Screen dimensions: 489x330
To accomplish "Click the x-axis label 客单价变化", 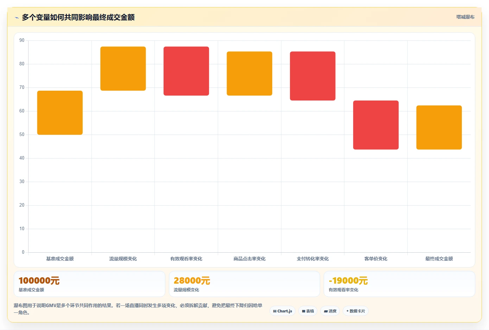I will [376, 259].
